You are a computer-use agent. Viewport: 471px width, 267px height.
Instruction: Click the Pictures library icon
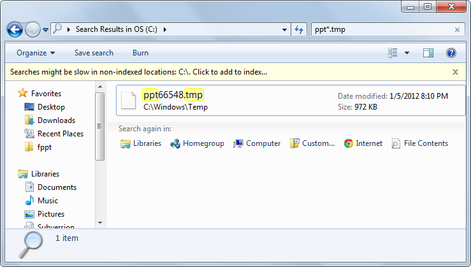pyautogui.click(x=29, y=214)
